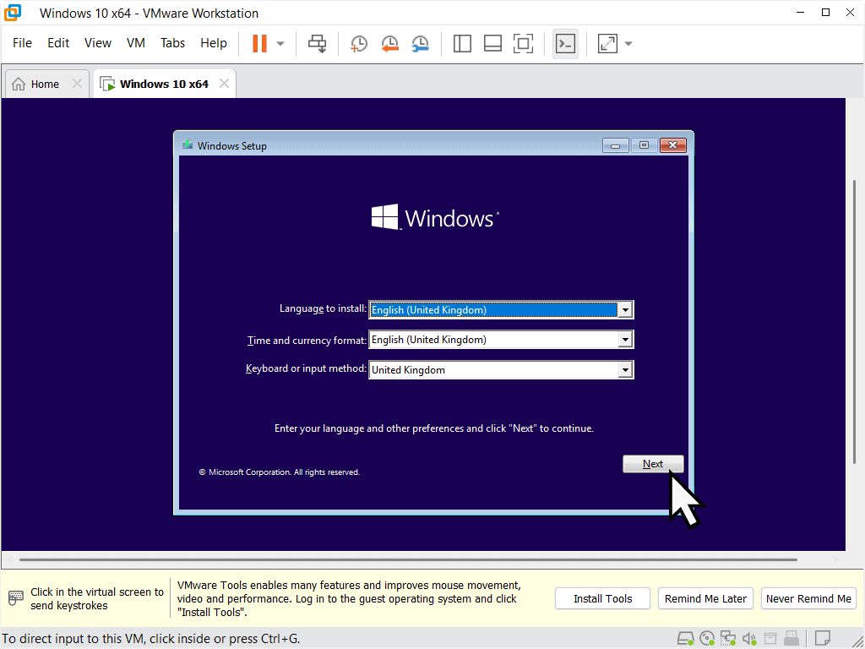
Task: Click the hard disk status icon
Action: [686, 638]
